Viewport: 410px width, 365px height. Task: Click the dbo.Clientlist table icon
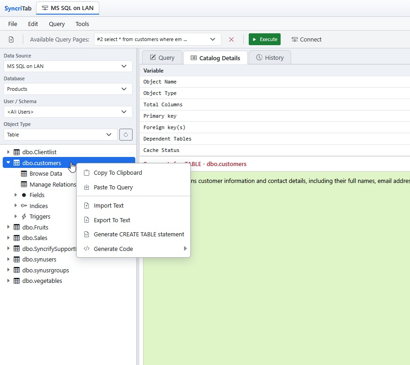16,152
